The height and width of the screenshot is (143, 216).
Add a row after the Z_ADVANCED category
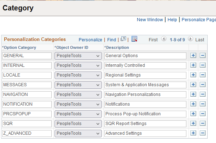point(193,133)
